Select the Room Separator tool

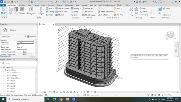coord(105,12)
